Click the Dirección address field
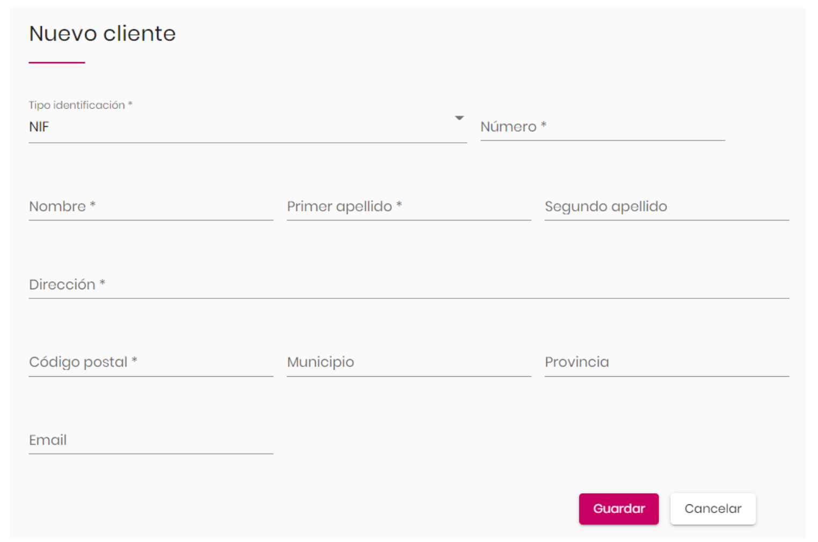This screenshot has width=818, height=542. [x=409, y=284]
